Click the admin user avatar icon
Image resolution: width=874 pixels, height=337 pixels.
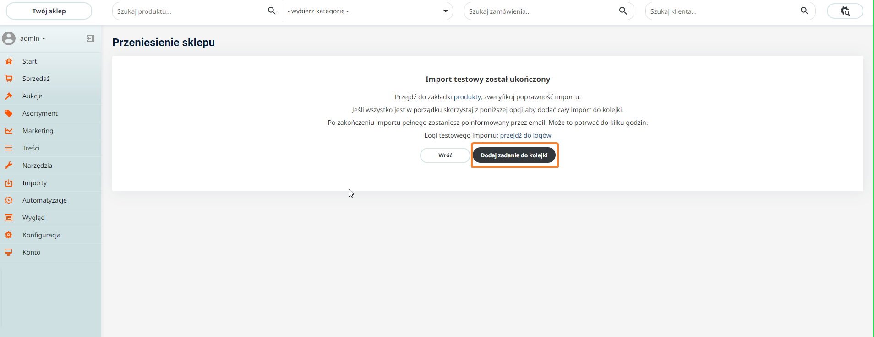click(9, 38)
